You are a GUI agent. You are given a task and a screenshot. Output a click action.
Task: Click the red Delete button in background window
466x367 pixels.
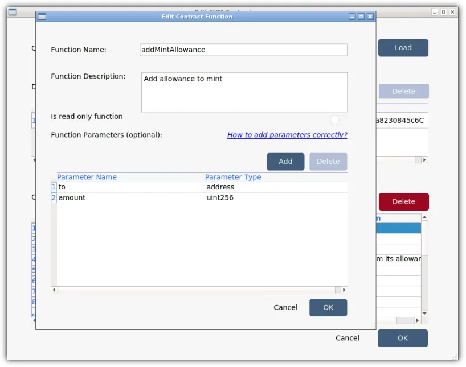(403, 201)
